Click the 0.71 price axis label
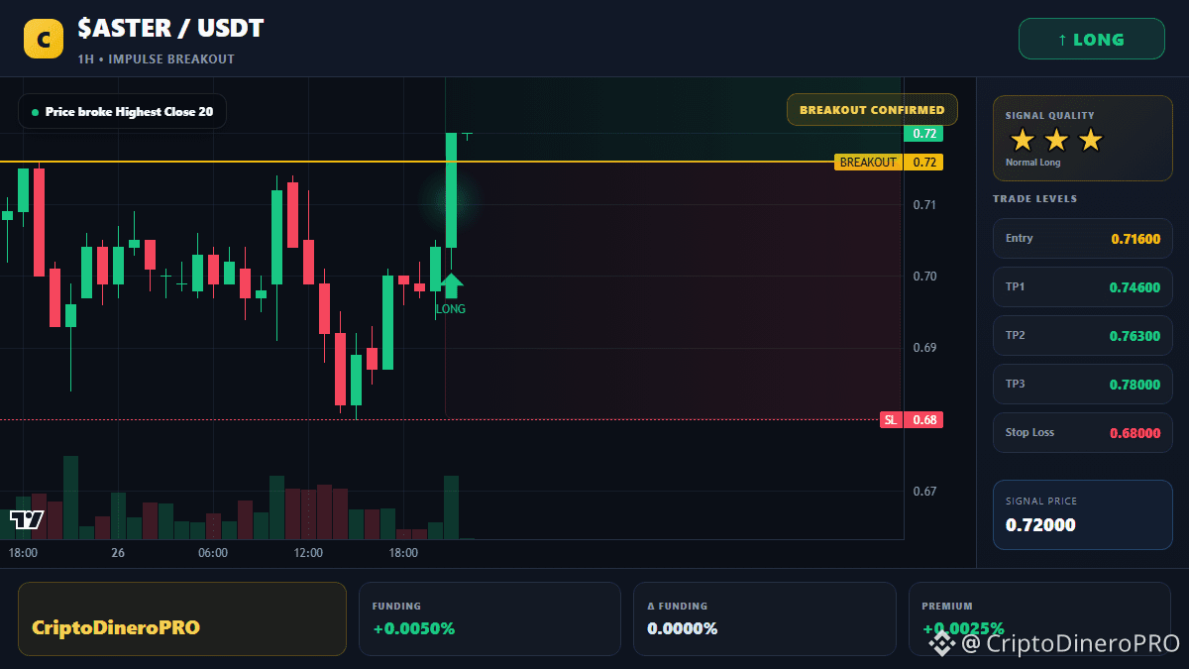The image size is (1189, 669). 923,205
